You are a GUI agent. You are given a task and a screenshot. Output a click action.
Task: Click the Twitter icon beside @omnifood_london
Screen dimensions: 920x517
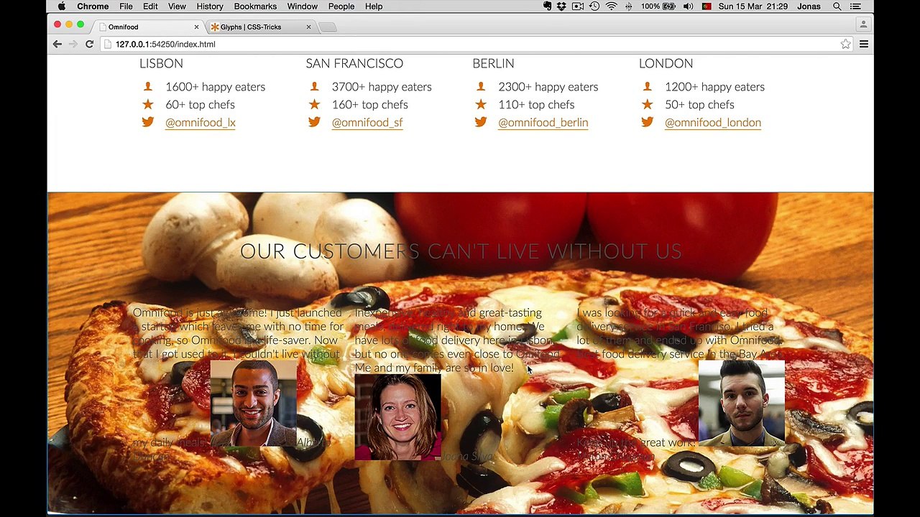pos(648,122)
